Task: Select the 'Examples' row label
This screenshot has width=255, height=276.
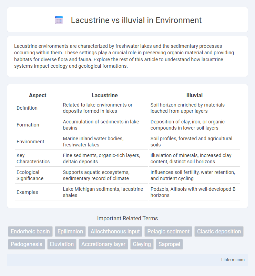Action: pos(27,192)
